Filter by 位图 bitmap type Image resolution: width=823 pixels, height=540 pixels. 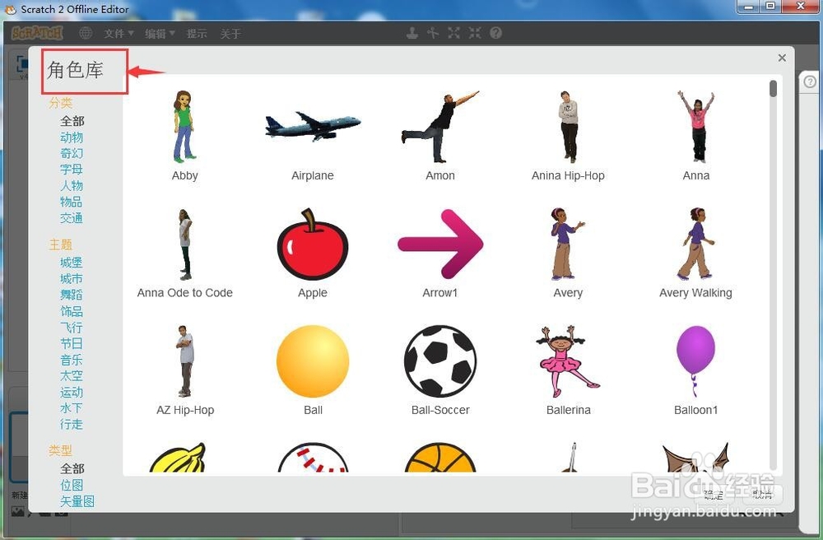pos(72,485)
